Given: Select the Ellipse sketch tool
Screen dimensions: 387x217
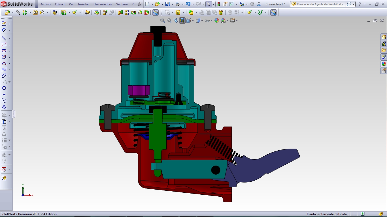Looking at the screenshot, I should tap(4, 76).
